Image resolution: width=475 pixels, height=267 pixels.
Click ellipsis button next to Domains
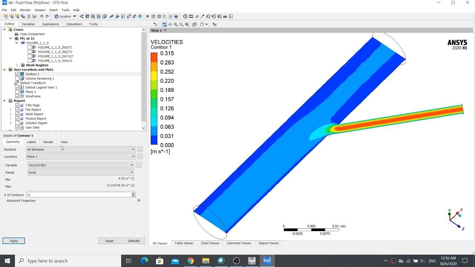pyautogui.click(x=140, y=149)
